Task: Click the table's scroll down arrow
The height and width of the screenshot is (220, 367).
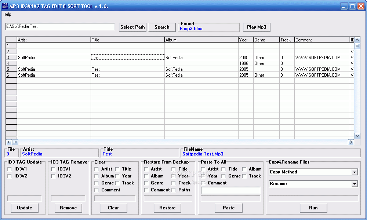Action: coord(357,136)
